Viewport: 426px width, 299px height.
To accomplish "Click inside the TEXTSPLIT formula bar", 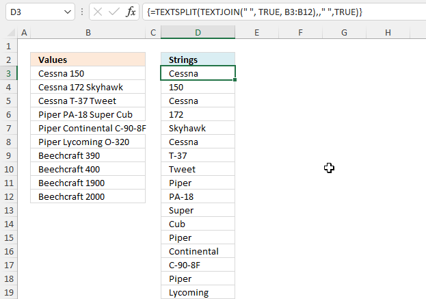I will click(284, 12).
